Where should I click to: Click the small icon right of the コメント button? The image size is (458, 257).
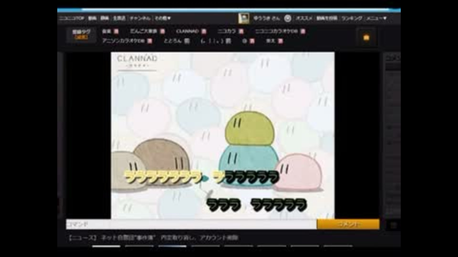[394, 225]
